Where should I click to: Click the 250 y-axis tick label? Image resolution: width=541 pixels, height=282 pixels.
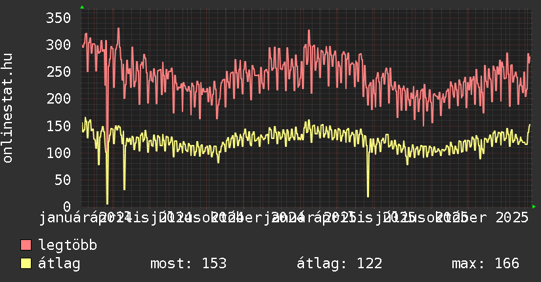click(58, 71)
